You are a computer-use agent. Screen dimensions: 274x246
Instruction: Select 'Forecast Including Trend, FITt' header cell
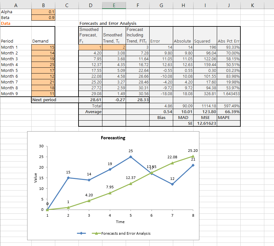[138, 35]
